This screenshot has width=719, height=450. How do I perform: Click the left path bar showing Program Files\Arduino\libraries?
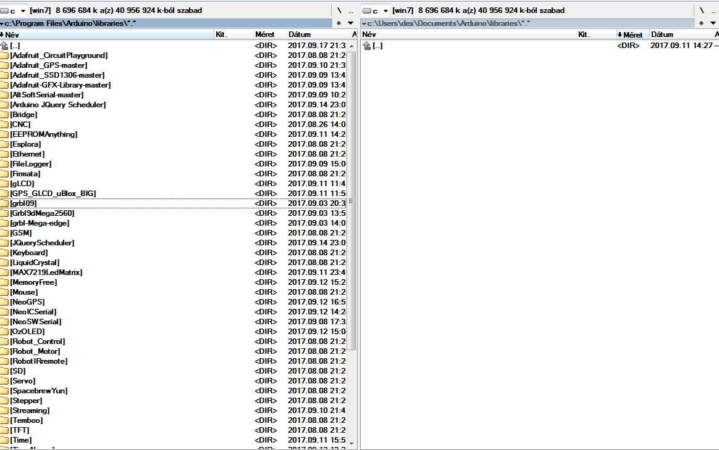point(166,23)
